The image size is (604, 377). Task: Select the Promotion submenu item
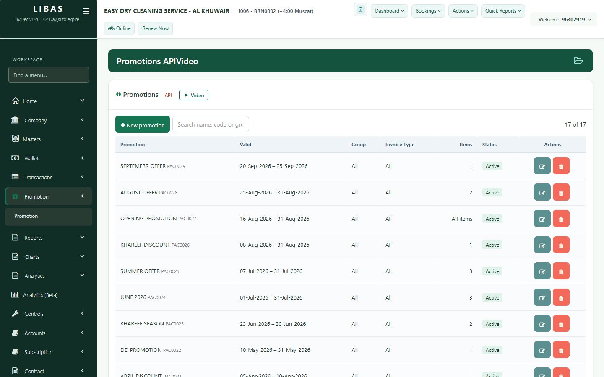tap(49, 216)
